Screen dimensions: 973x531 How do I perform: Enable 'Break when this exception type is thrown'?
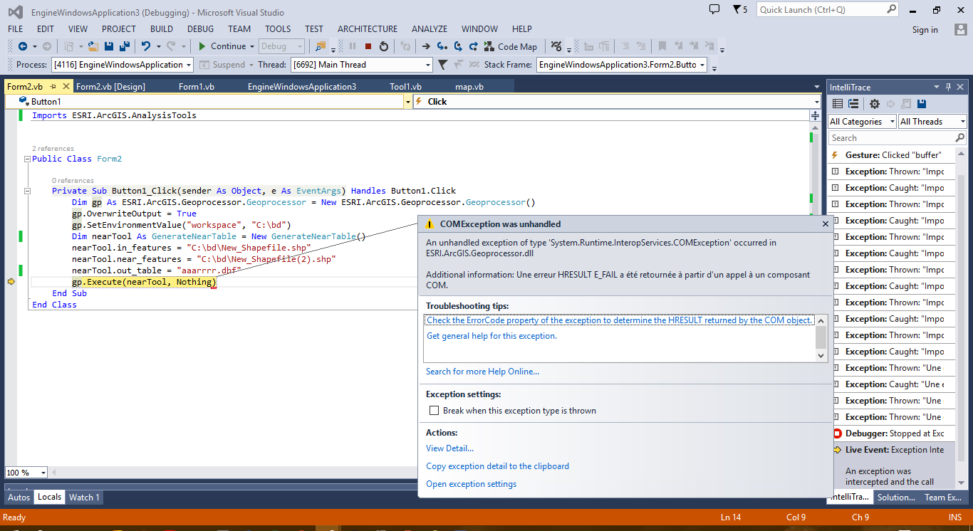click(434, 411)
